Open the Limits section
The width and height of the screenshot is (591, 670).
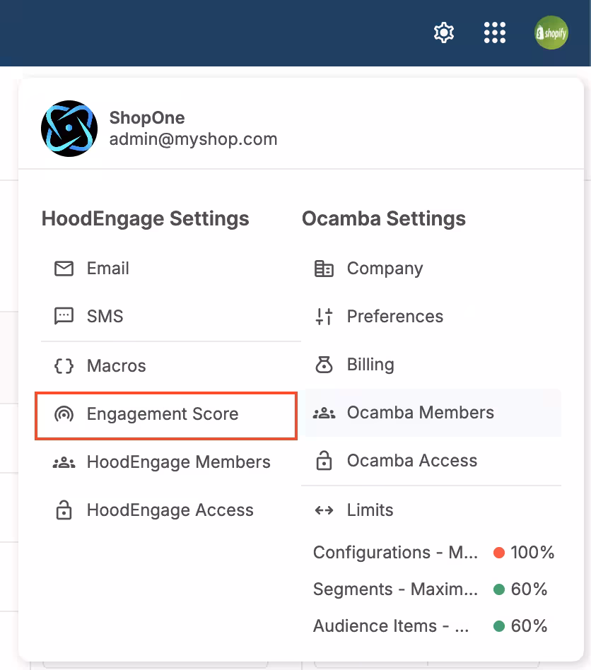370,510
